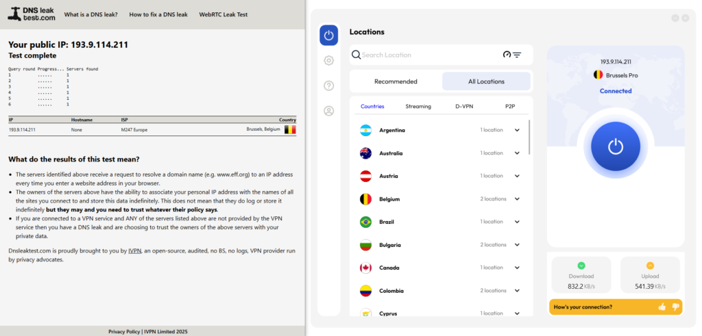702x336 pixels.
Task: Open the help question mark icon
Action: [x=328, y=86]
